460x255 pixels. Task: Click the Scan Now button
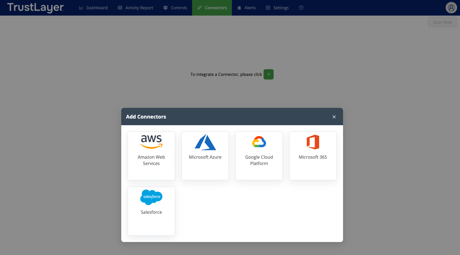(x=442, y=22)
